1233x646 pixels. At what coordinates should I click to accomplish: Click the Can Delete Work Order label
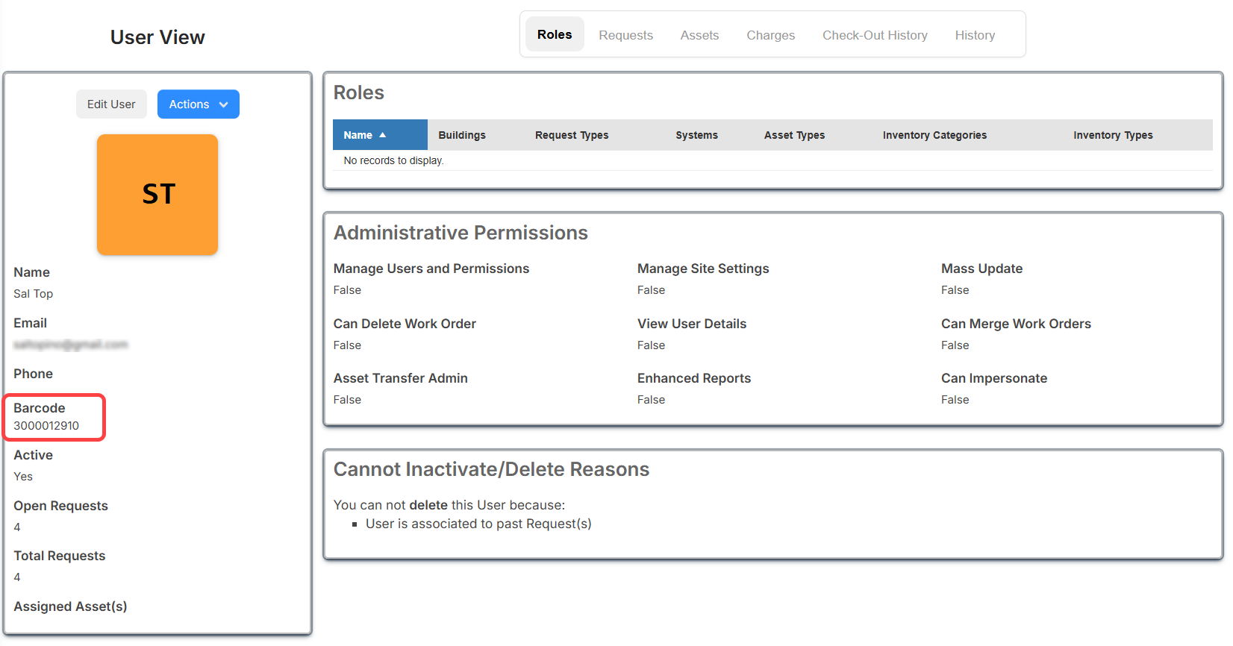(x=405, y=324)
